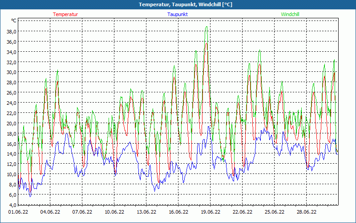Click the 20,0 y-axis value

pyautogui.click(x=12, y=124)
